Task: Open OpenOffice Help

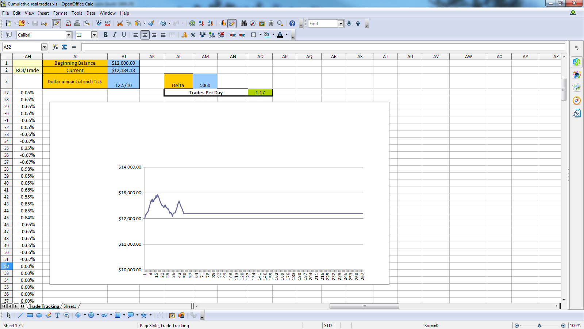Action: [292, 23]
